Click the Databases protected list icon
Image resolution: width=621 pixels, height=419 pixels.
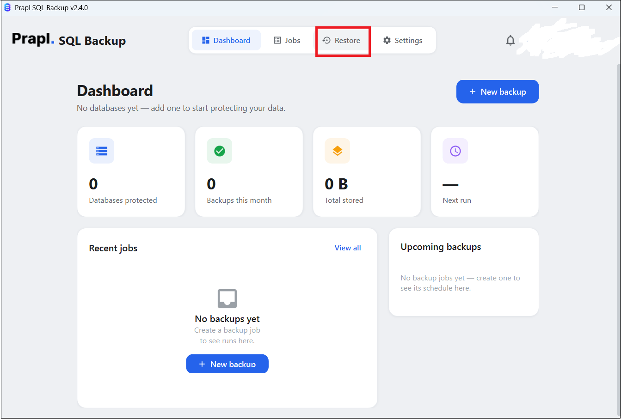(x=102, y=151)
